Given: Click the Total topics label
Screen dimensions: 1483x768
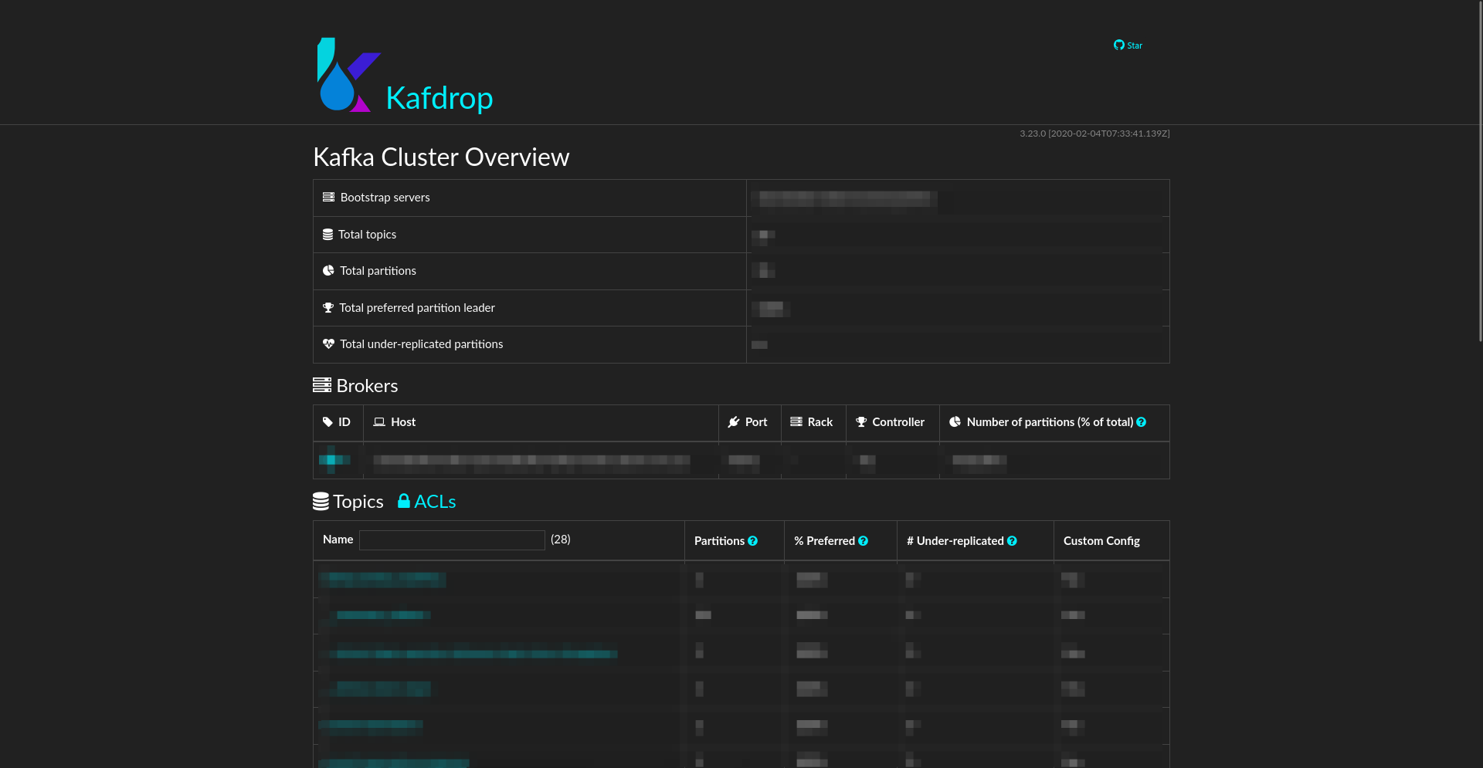Looking at the screenshot, I should pyautogui.click(x=367, y=235).
